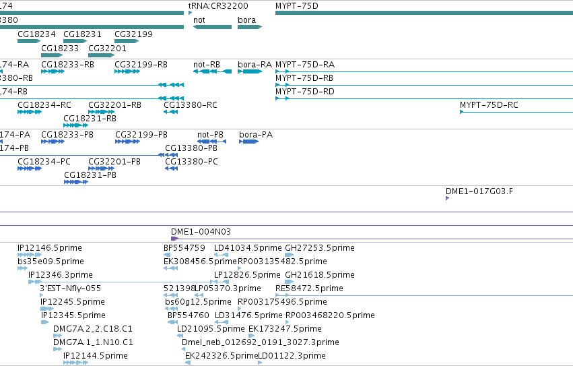Select the CG18233 gene feature
The height and width of the screenshot is (366, 573).
pos(52,55)
